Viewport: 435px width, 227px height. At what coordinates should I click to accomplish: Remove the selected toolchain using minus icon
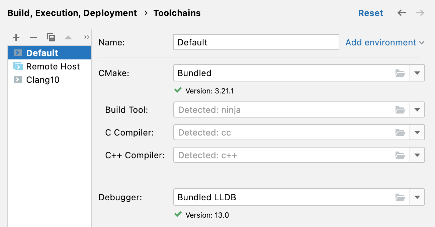[x=33, y=37]
